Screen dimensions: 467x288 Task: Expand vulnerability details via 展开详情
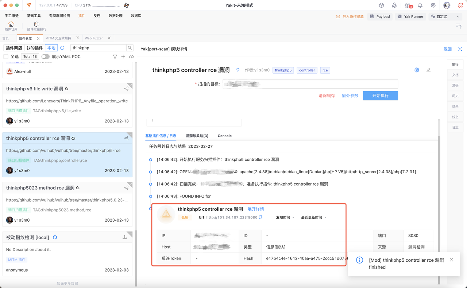(x=256, y=209)
